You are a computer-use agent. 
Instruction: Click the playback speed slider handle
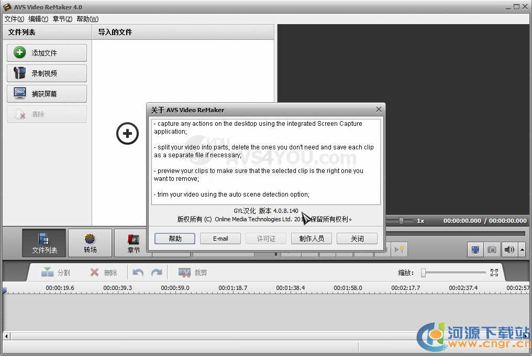tap(401, 221)
